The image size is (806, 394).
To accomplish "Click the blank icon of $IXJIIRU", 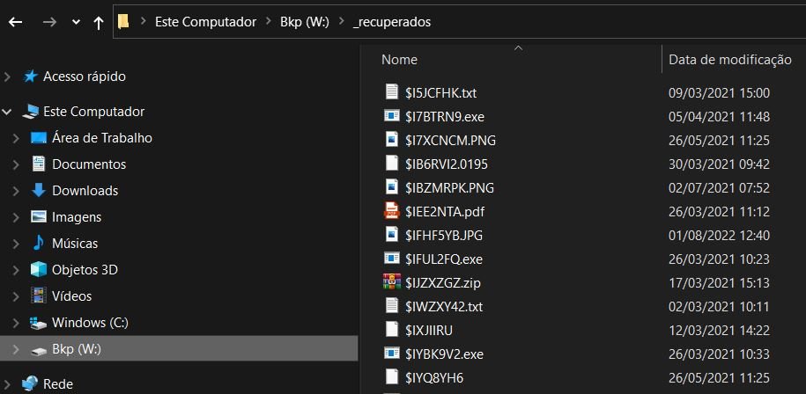I will 392,329.
